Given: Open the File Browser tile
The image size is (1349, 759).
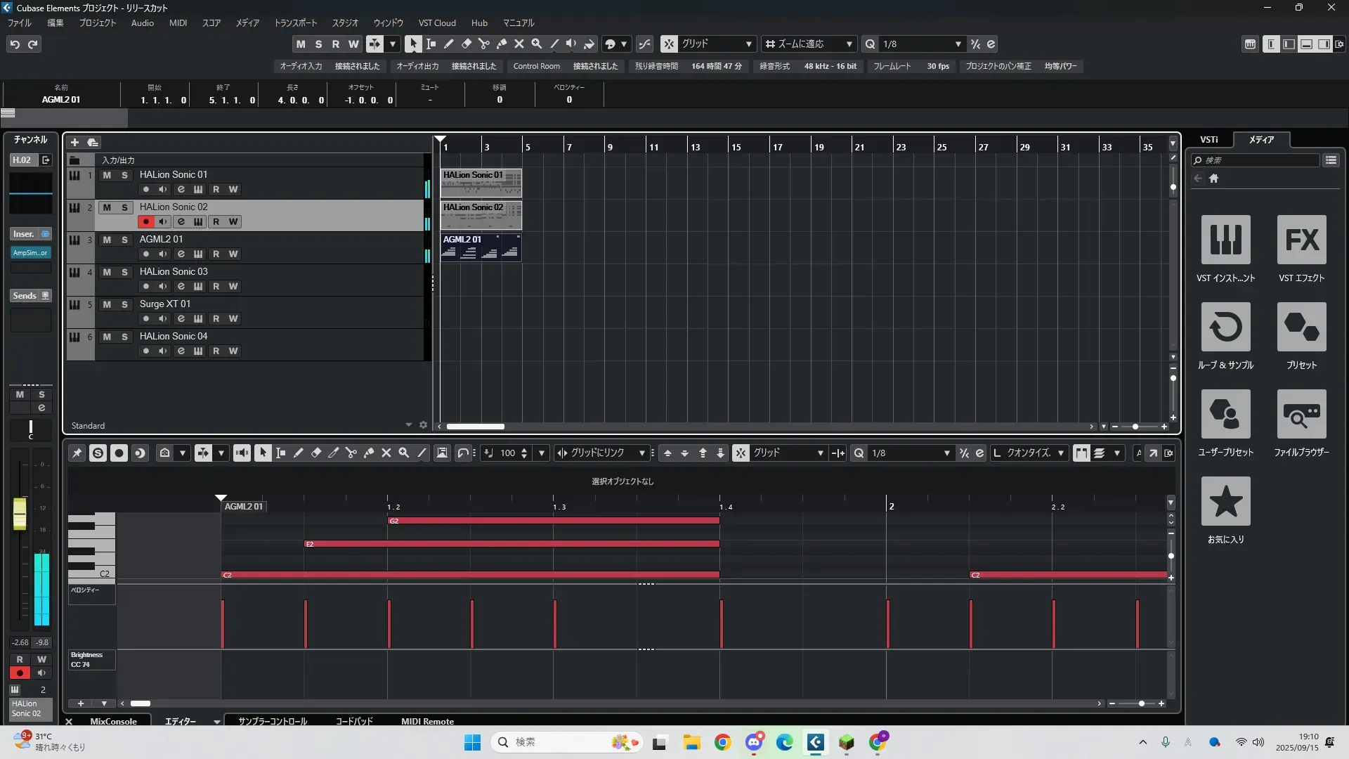Looking at the screenshot, I should point(1301,414).
